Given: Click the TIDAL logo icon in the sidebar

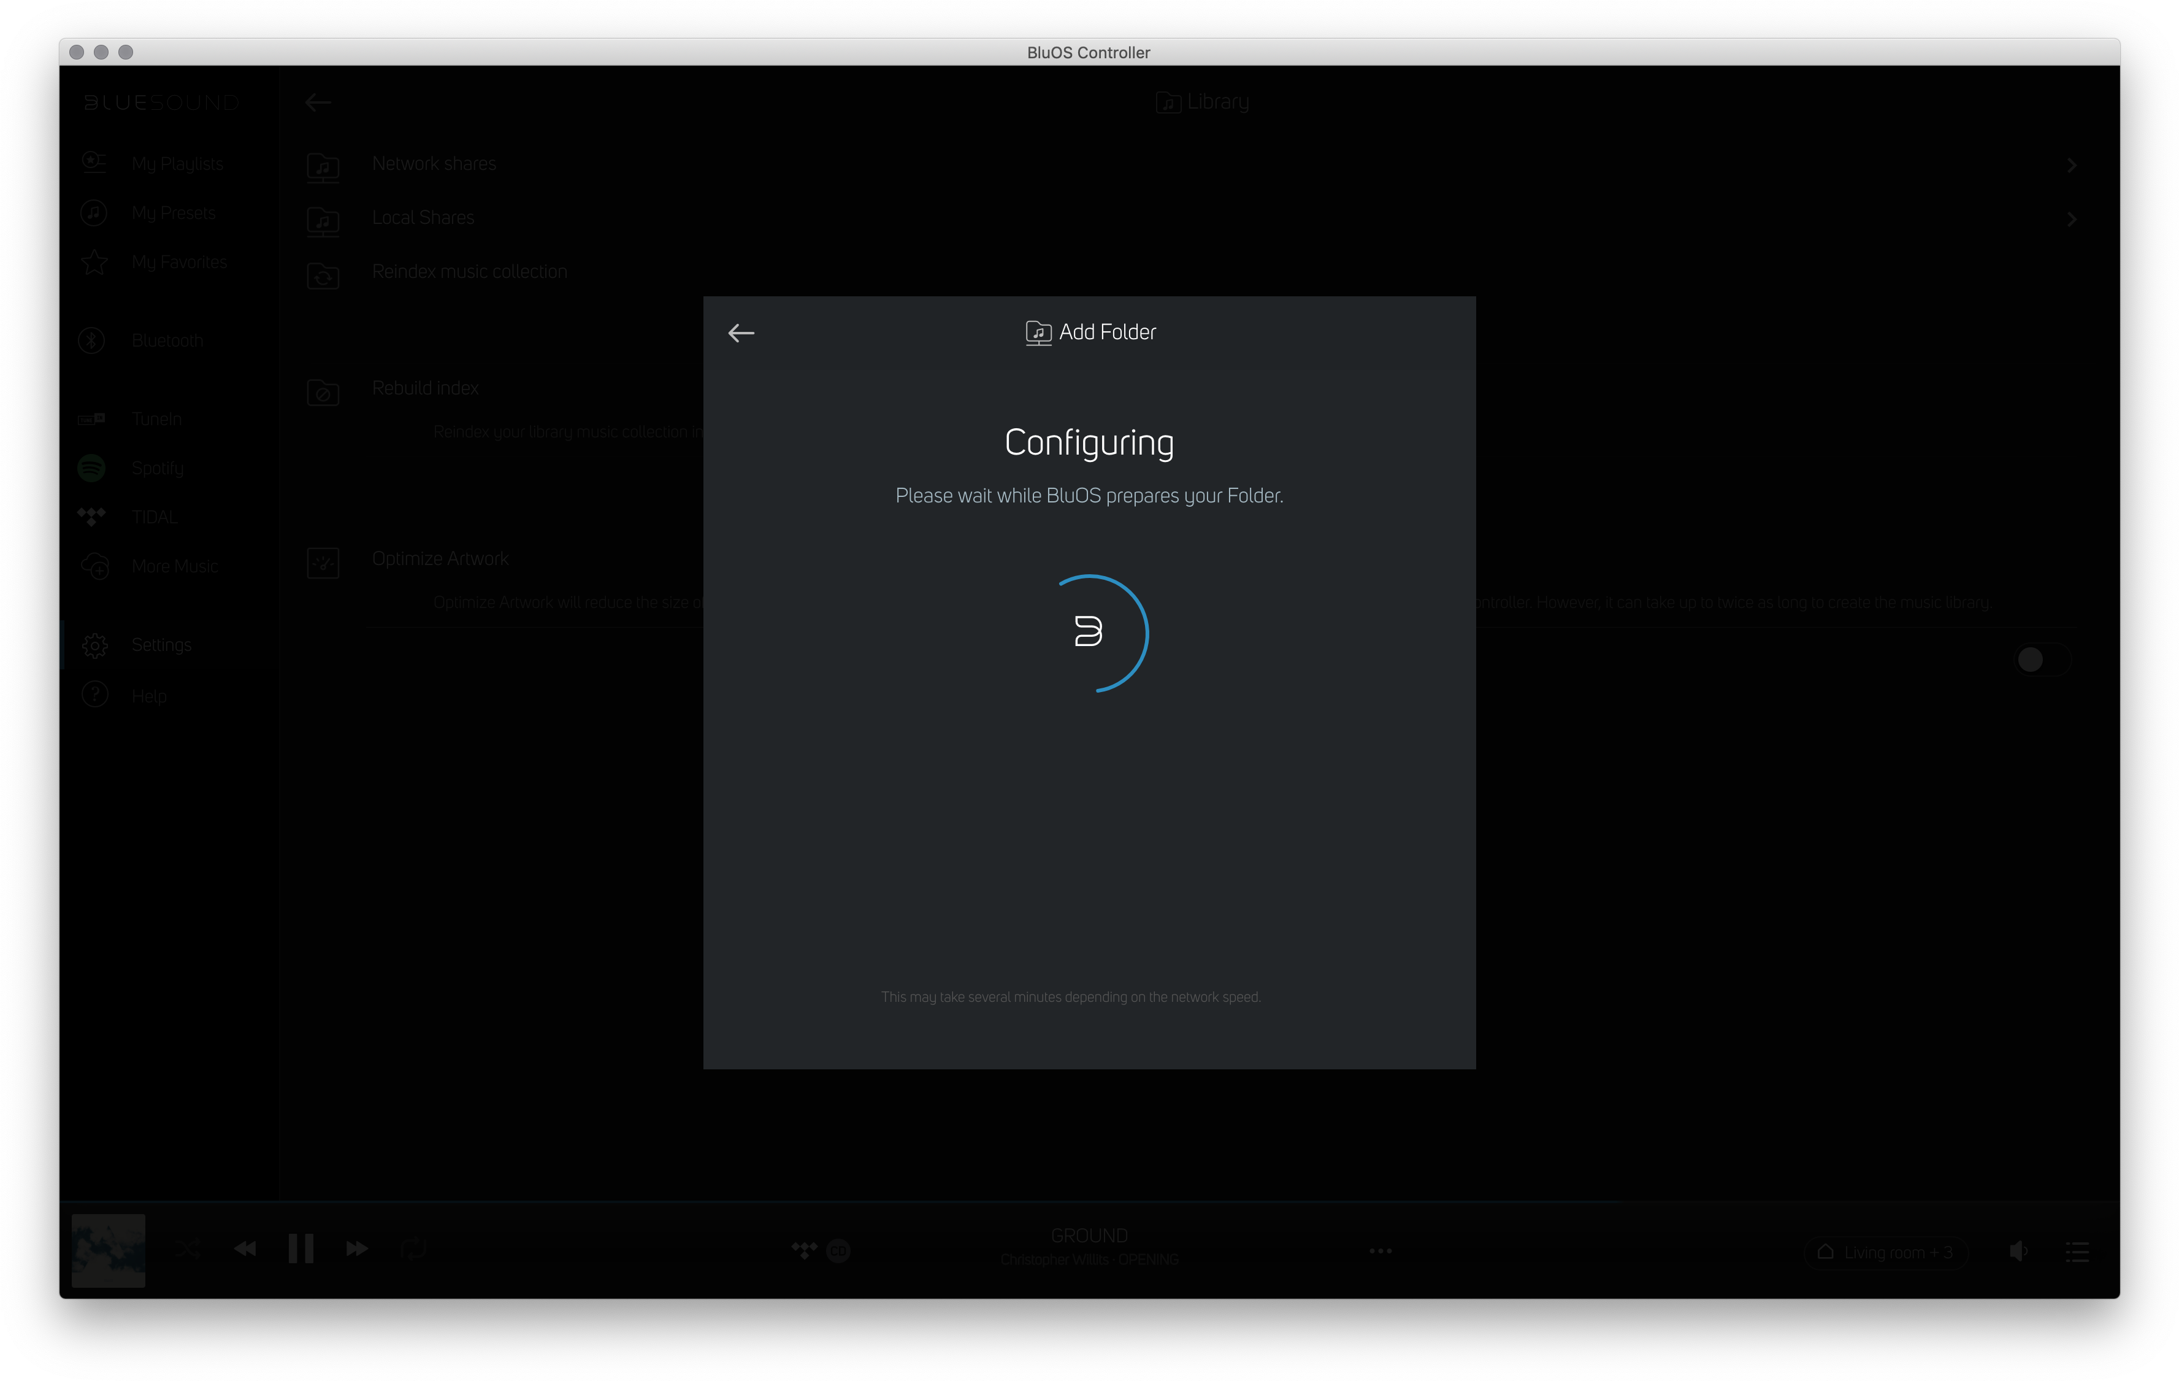Looking at the screenshot, I should click(x=91, y=517).
